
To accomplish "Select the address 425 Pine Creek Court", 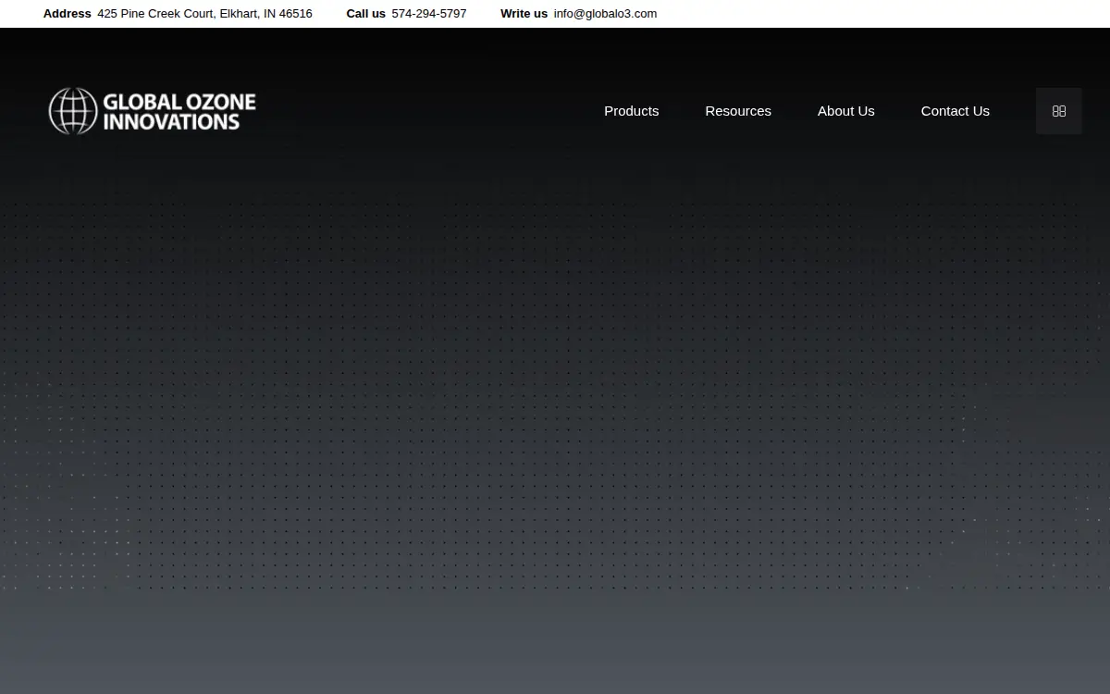I will (204, 14).
